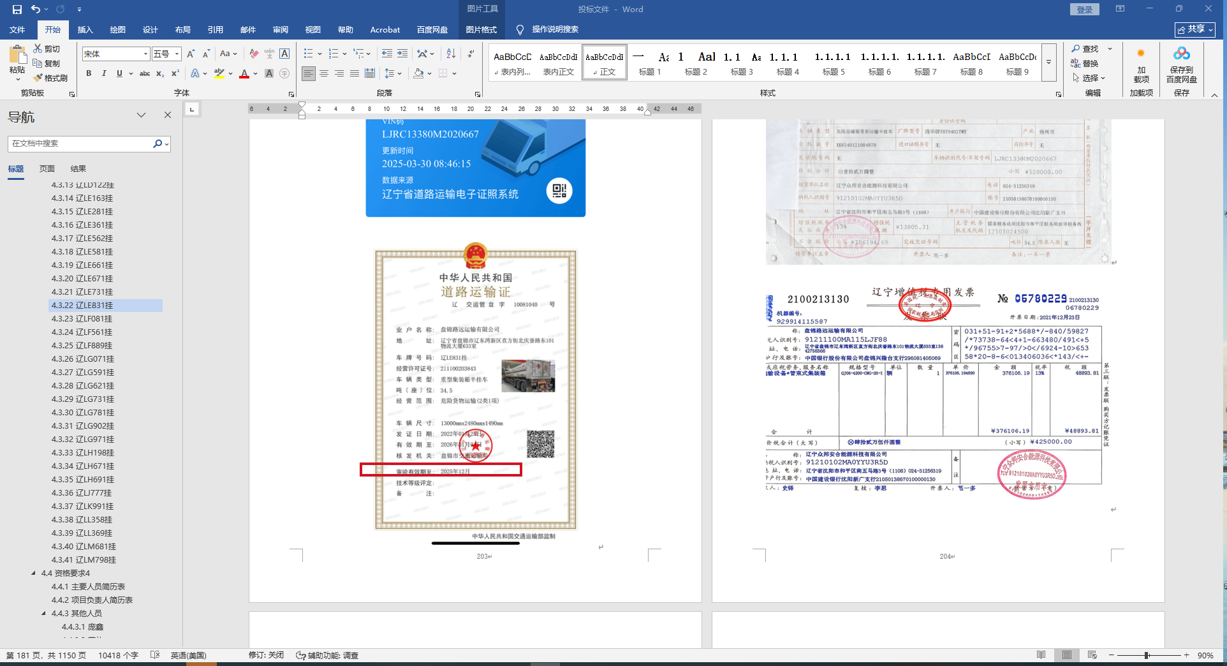Open the phonetic guide (wén) tool
Image resolution: width=1227 pixels, height=666 pixels.
tap(269, 54)
